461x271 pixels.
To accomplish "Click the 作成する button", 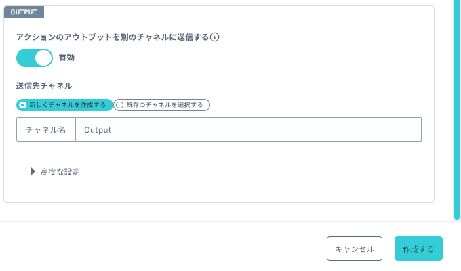I will coord(418,249).
